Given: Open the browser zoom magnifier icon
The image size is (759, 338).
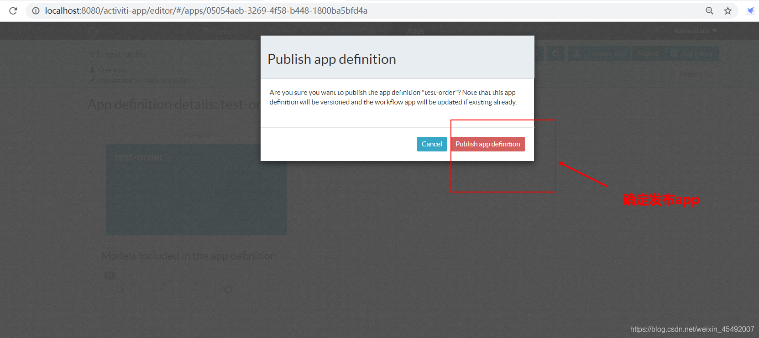Looking at the screenshot, I should [x=709, y=10].
